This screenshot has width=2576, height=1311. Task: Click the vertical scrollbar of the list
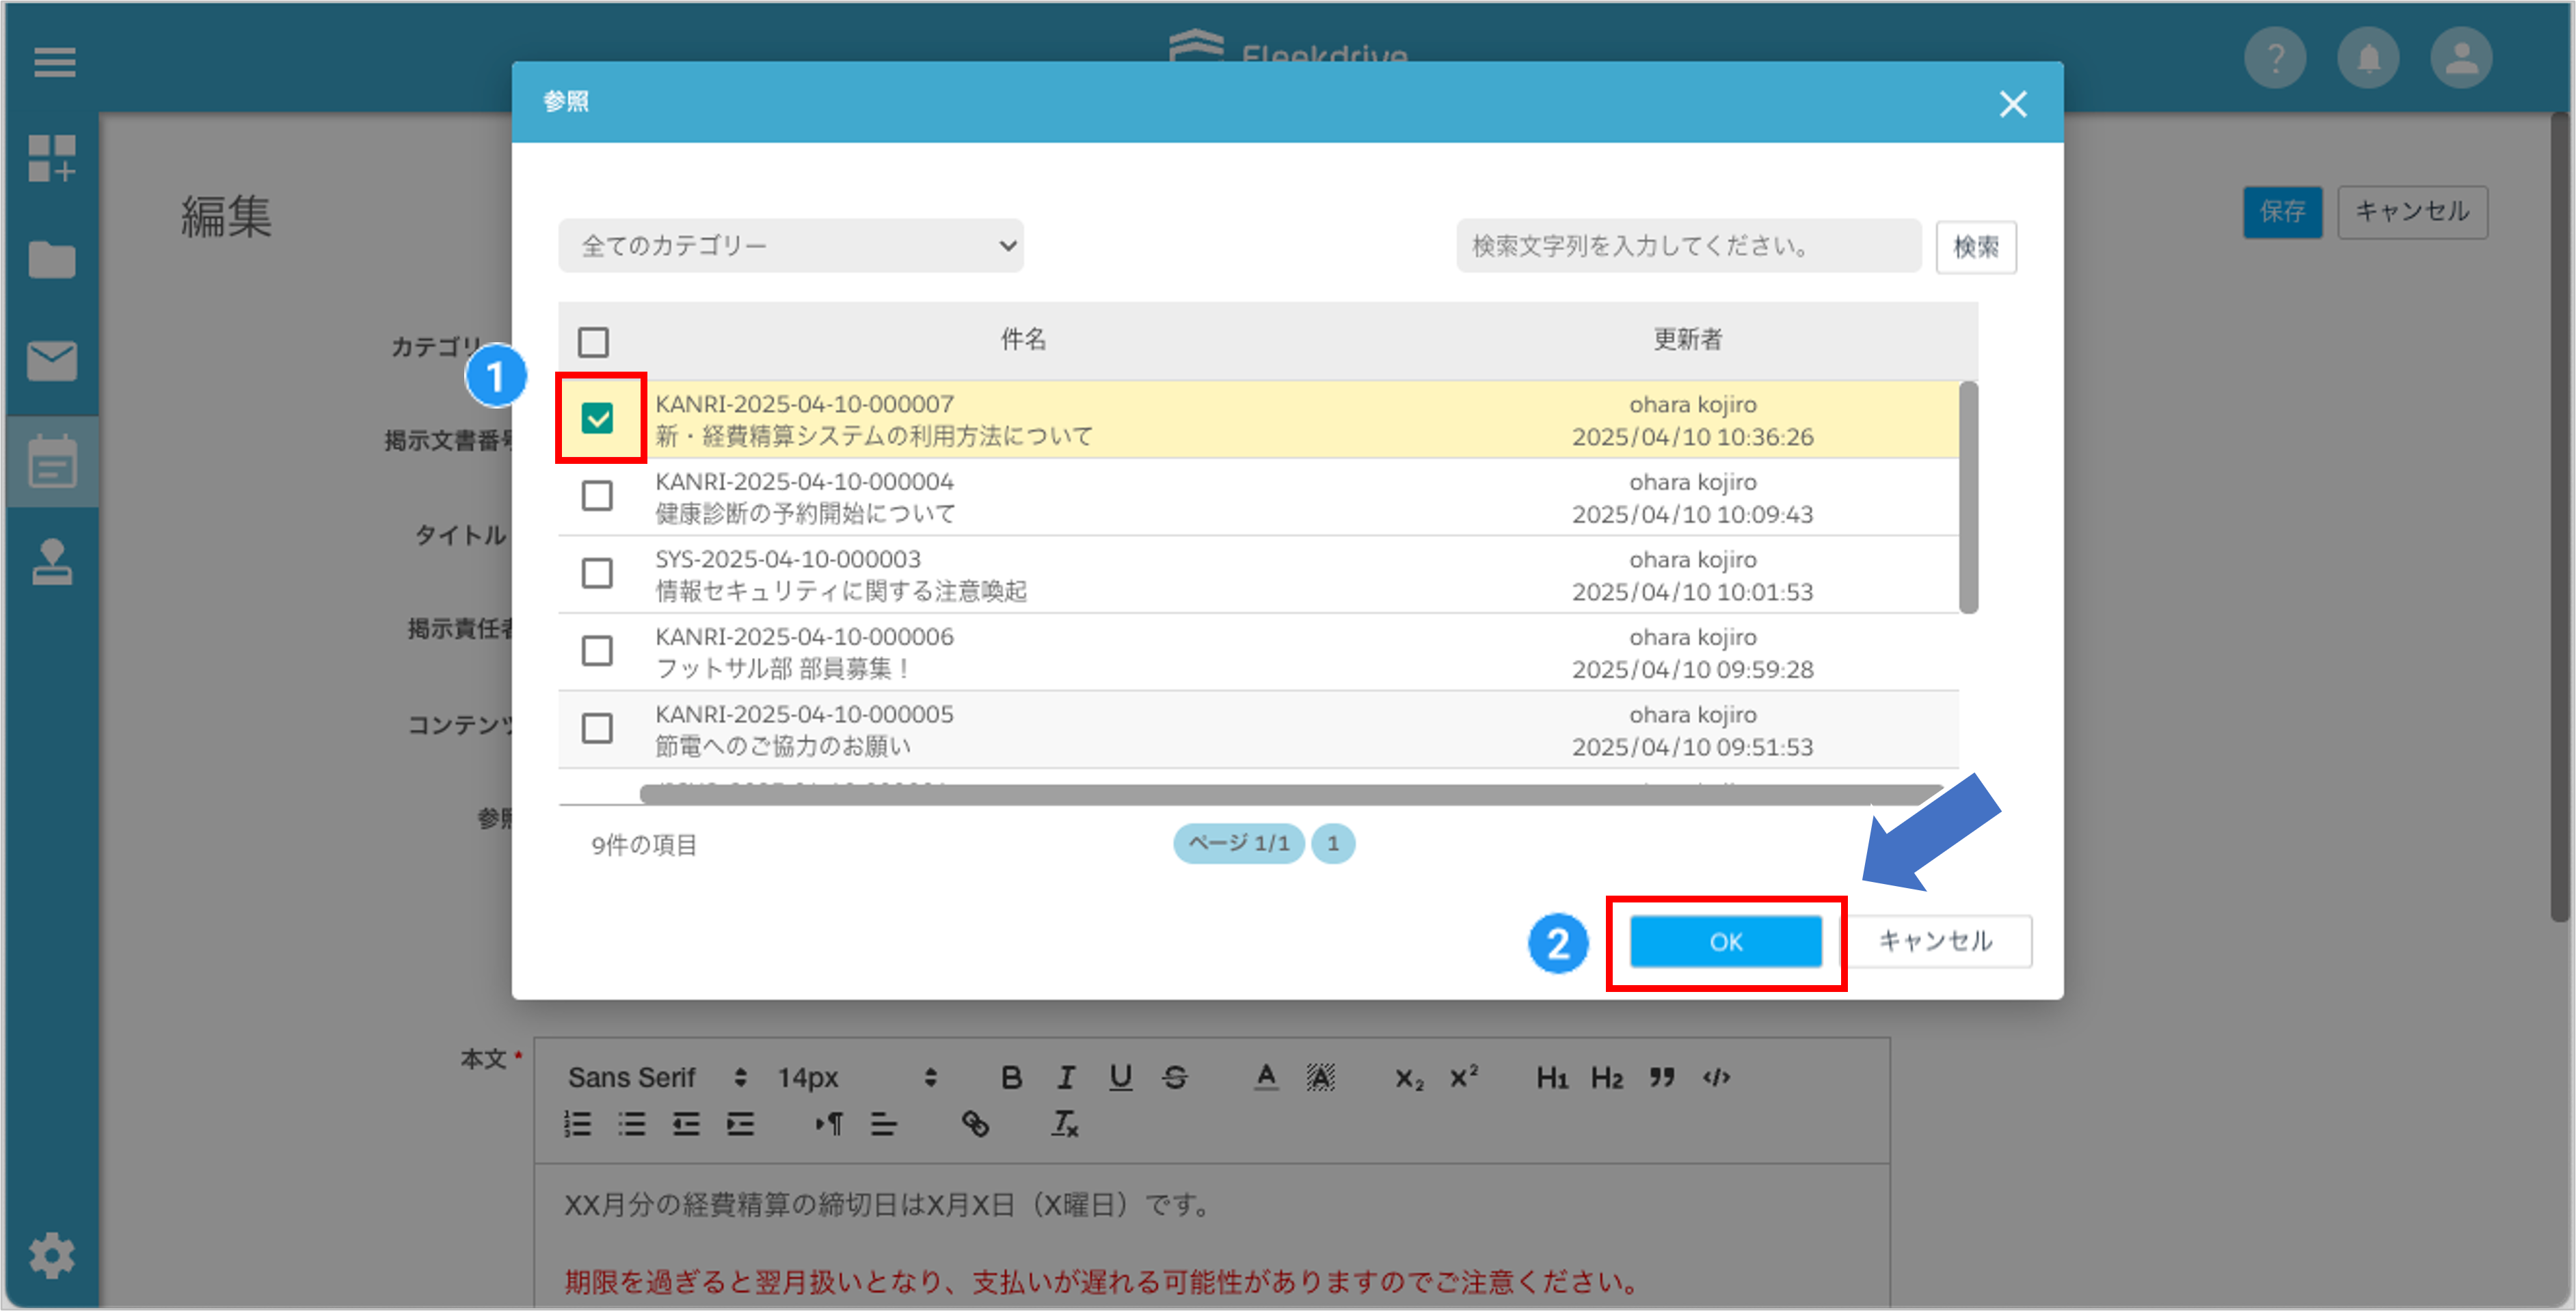1968,497
